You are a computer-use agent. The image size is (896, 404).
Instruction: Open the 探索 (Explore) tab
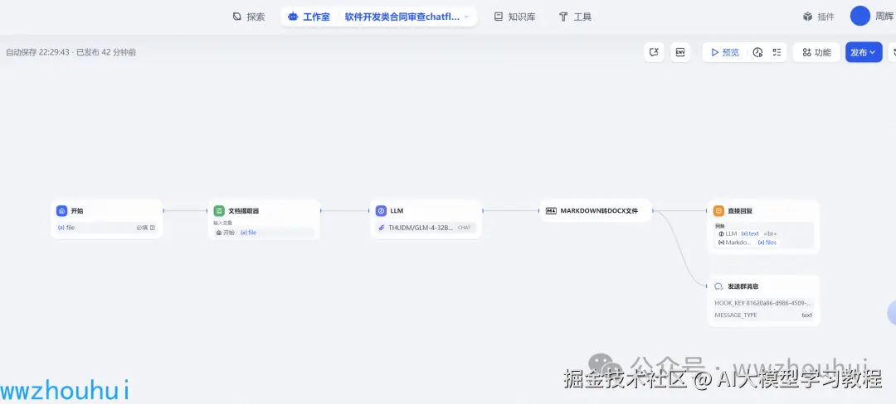pos(249,17)
